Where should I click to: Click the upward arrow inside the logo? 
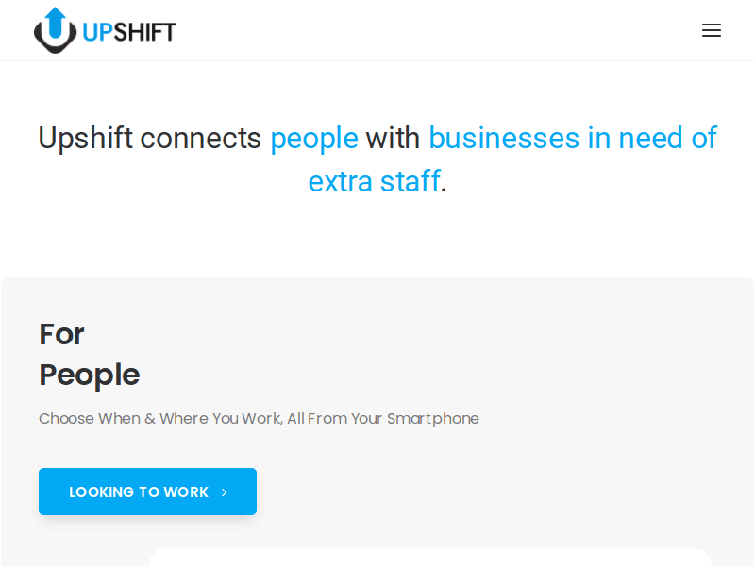coord(54,24)
